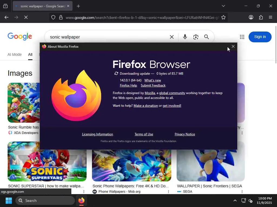Follow the Mozilla link

[x=150, y=93]
